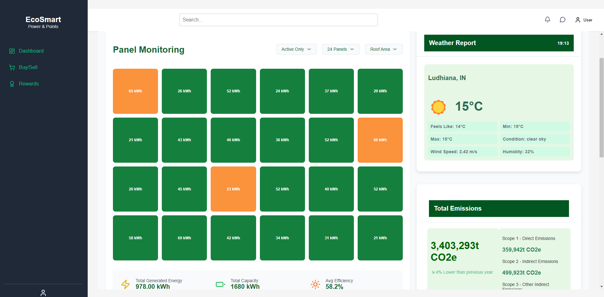Focus the Search input field
604x297 pixels.
coord(279,20)
